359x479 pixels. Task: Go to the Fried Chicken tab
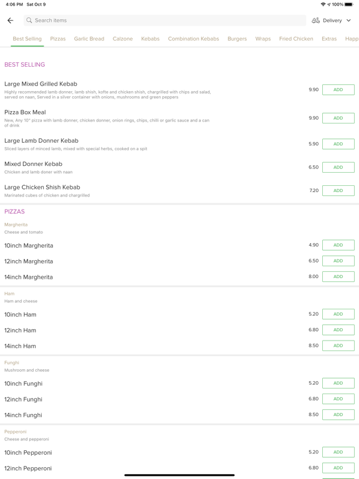click(296, 39)
